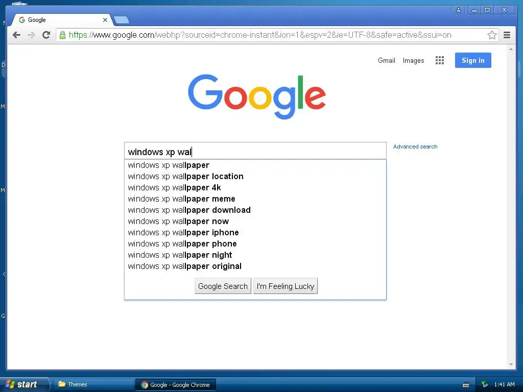Click the scrollbar up arrow
The width and height of the screenshot is (523, 392).
(511, 49)
